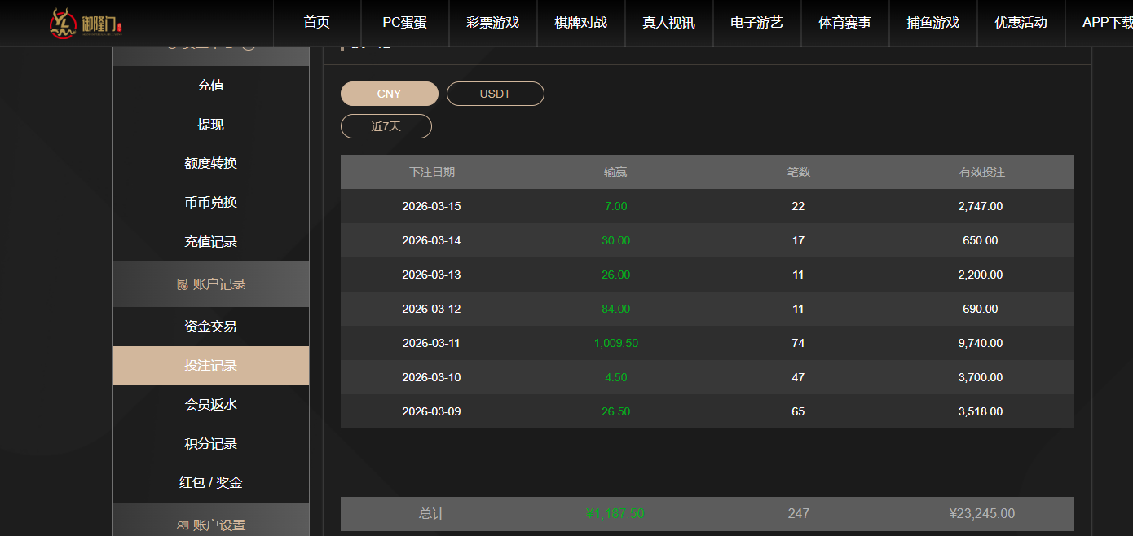This screenshot has height=536, width=1133.
Task: Click the 账户设置 account settings icon
Action: (183, 525)
